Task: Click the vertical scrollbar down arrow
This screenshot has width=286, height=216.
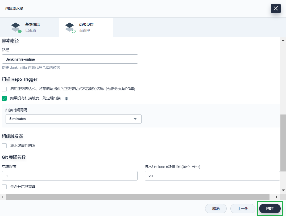Action: click(x=283, y=190)
